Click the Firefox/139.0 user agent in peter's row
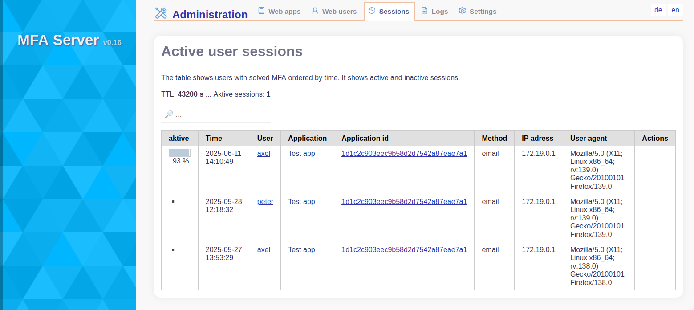 coord(597,218)
